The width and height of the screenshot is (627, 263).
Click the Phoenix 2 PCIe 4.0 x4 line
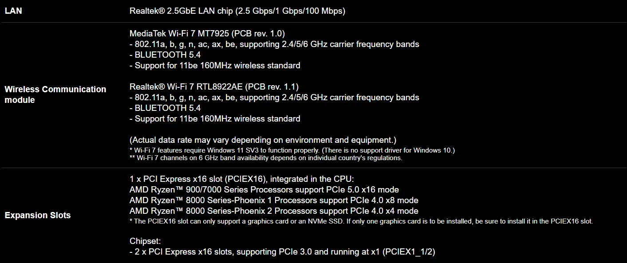(274, 211)
